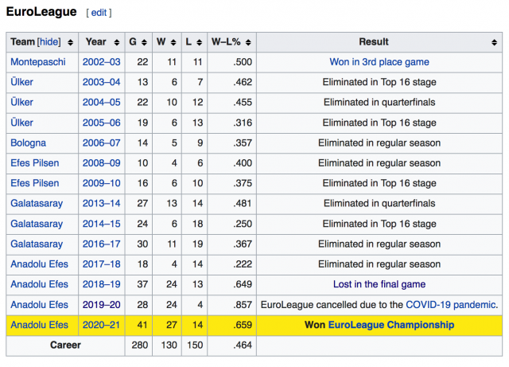The image size is (509, 367).
Task: Open the EuroLeague Championship link
Action: pyautogui.click(x=391, y=325)
